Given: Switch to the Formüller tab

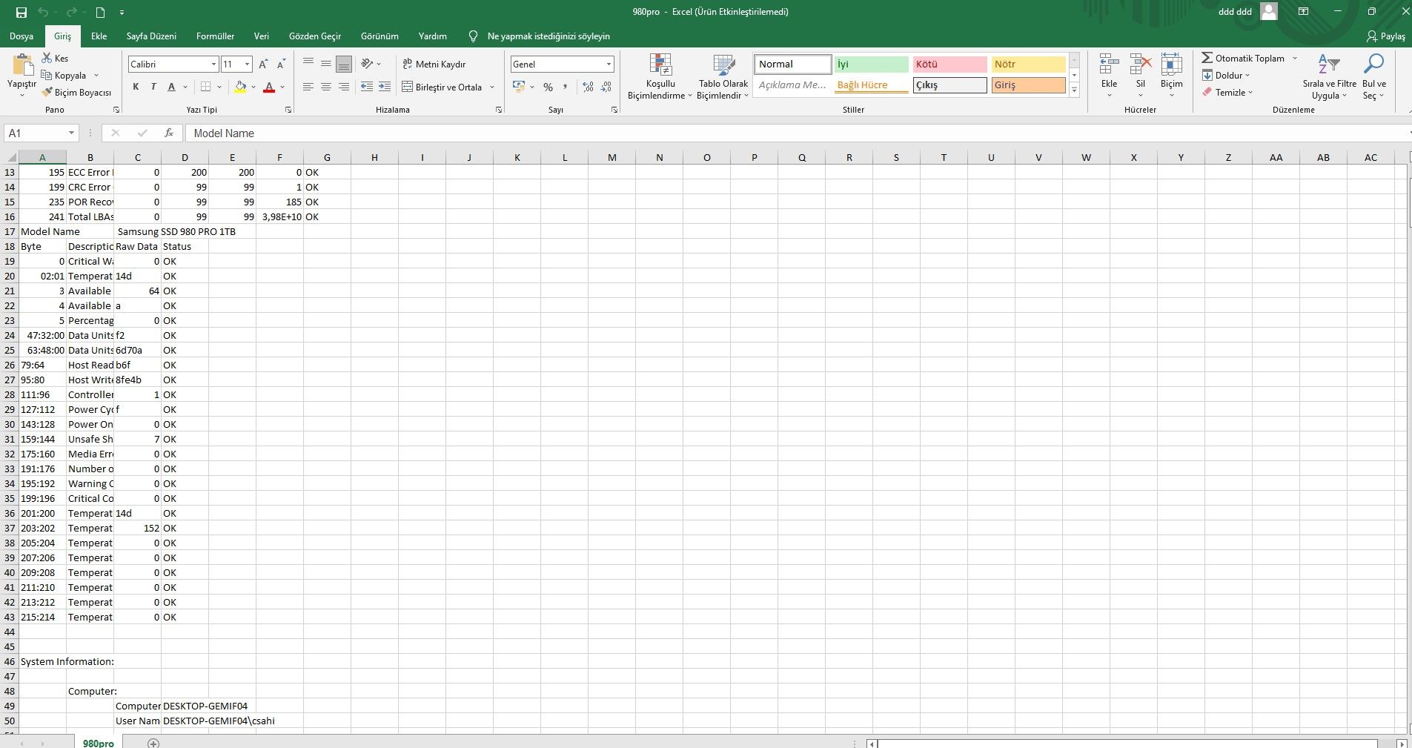Looking at the screenshot, I should coord(215,36).
